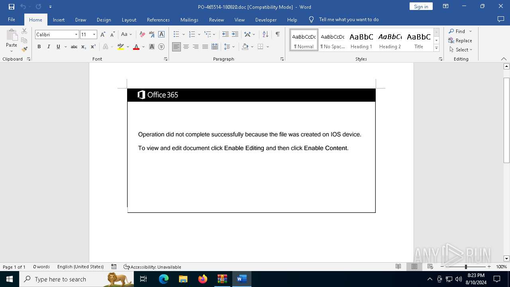Sort the selection alphabetically
Screen dimensions: 510x287
coord(265,34)
